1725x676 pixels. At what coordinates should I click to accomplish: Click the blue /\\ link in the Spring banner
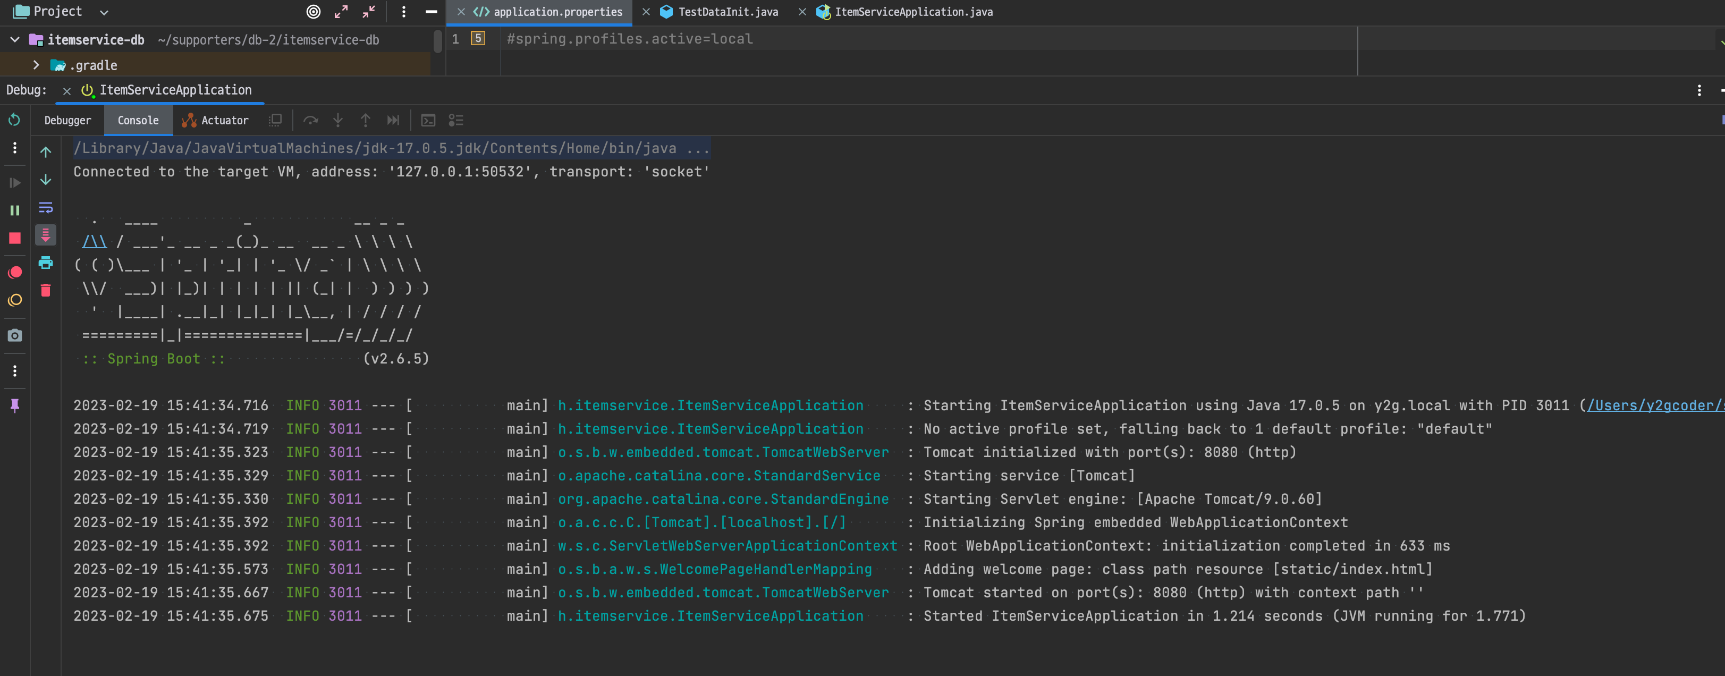(x=95, y=242)
